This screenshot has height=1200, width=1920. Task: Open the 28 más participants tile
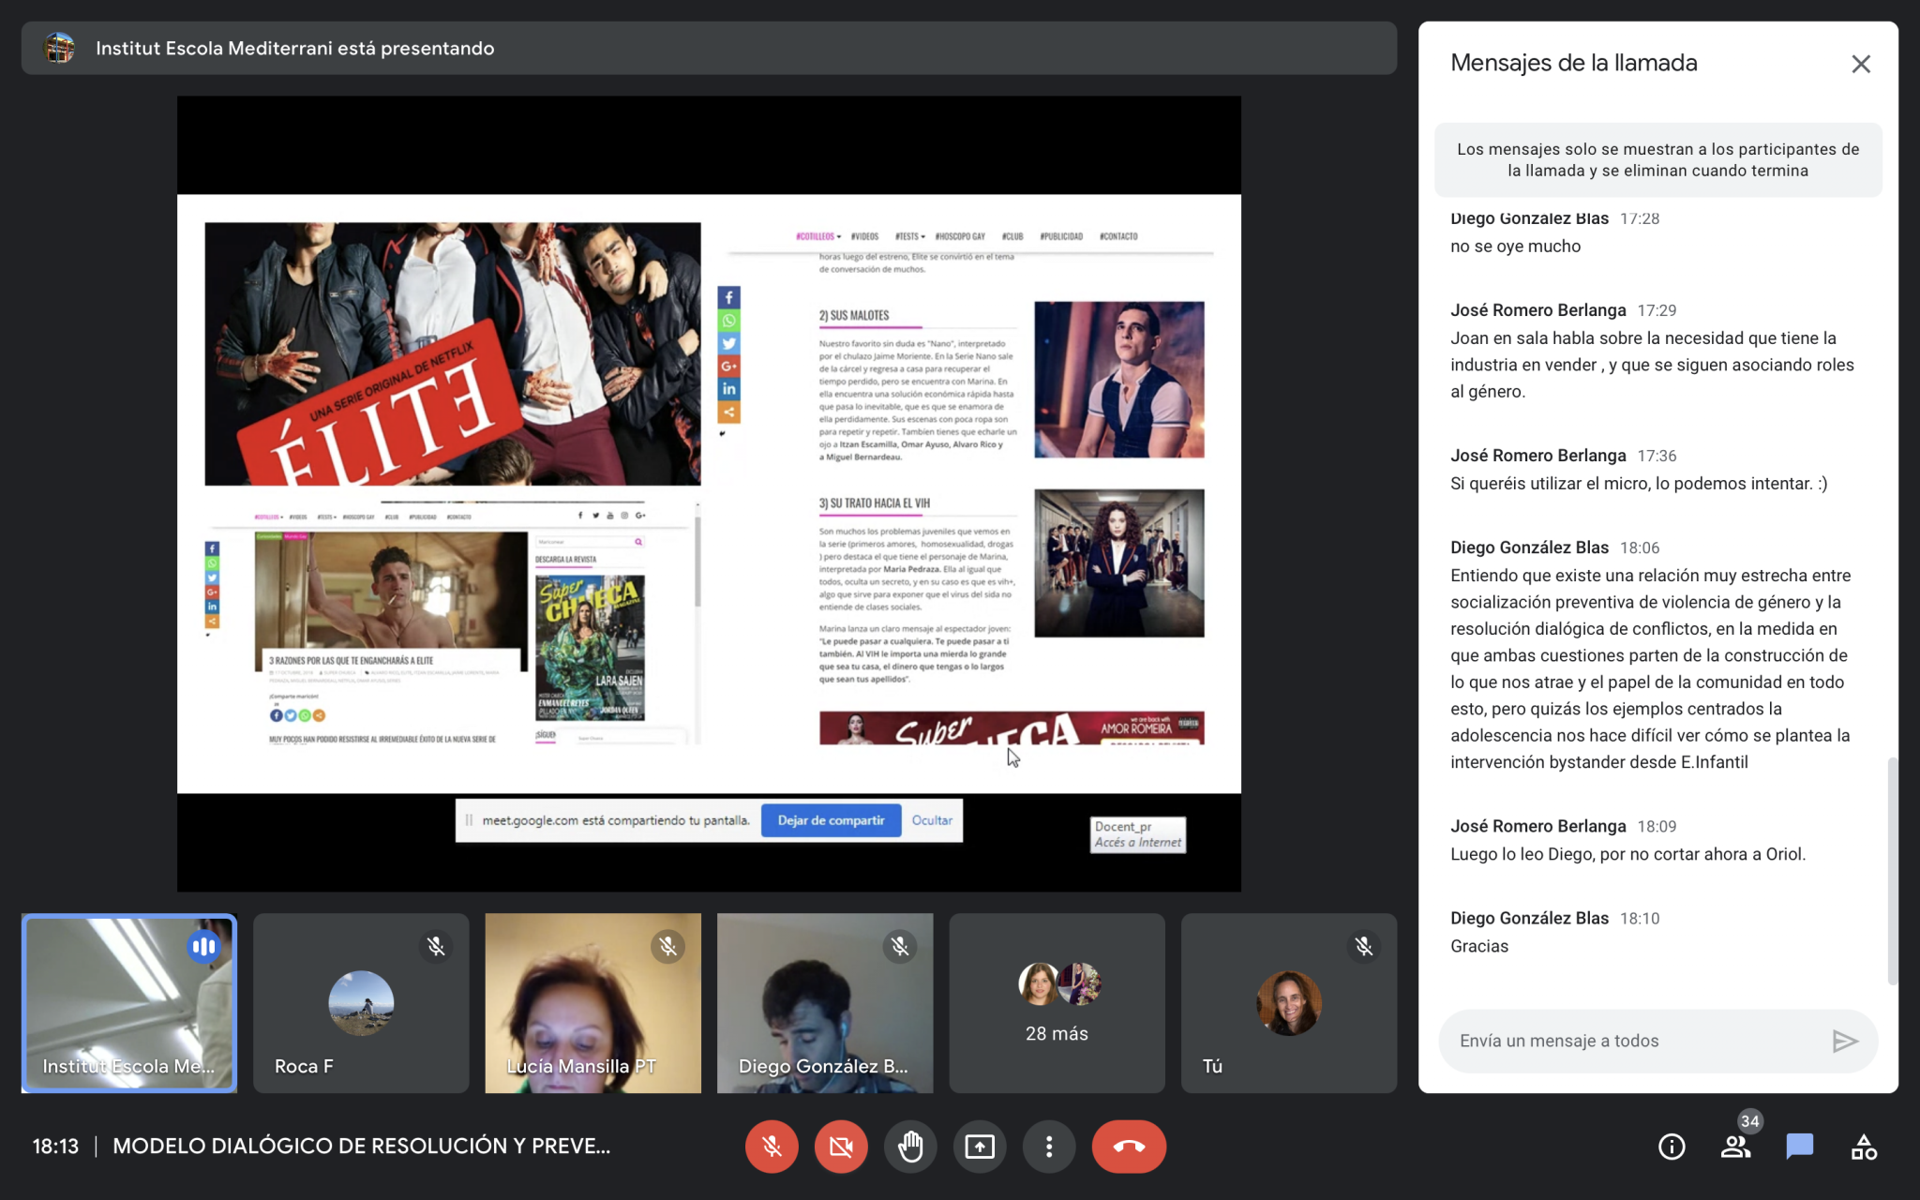click(1057, 1003)
